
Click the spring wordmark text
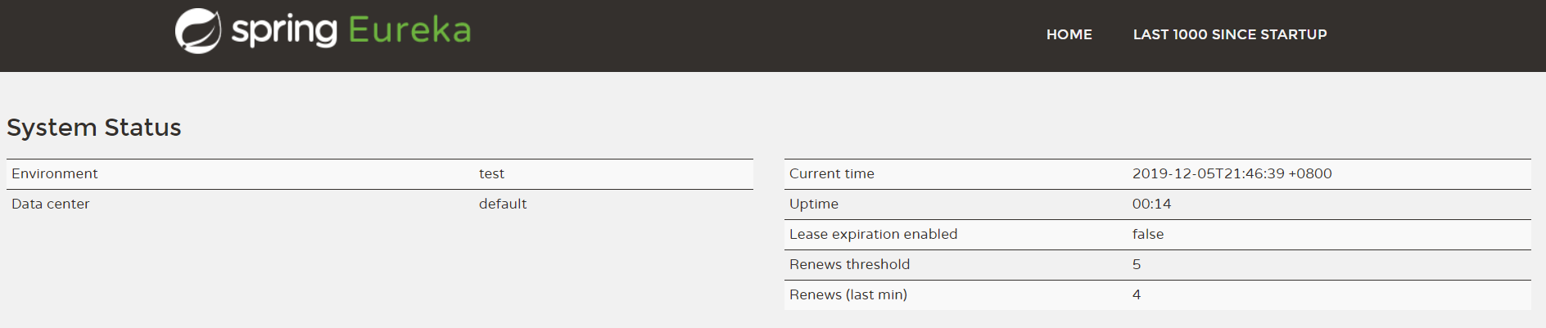(284, 32)
